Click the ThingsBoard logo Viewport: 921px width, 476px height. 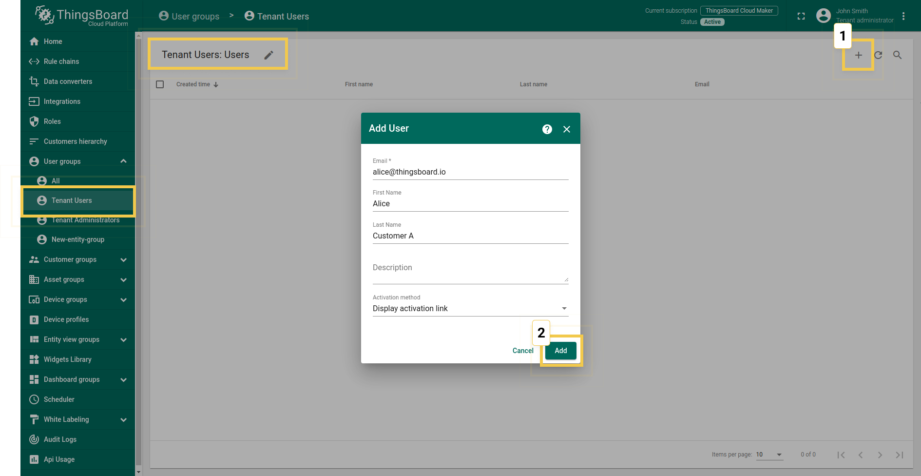click(x=81, y=16)
